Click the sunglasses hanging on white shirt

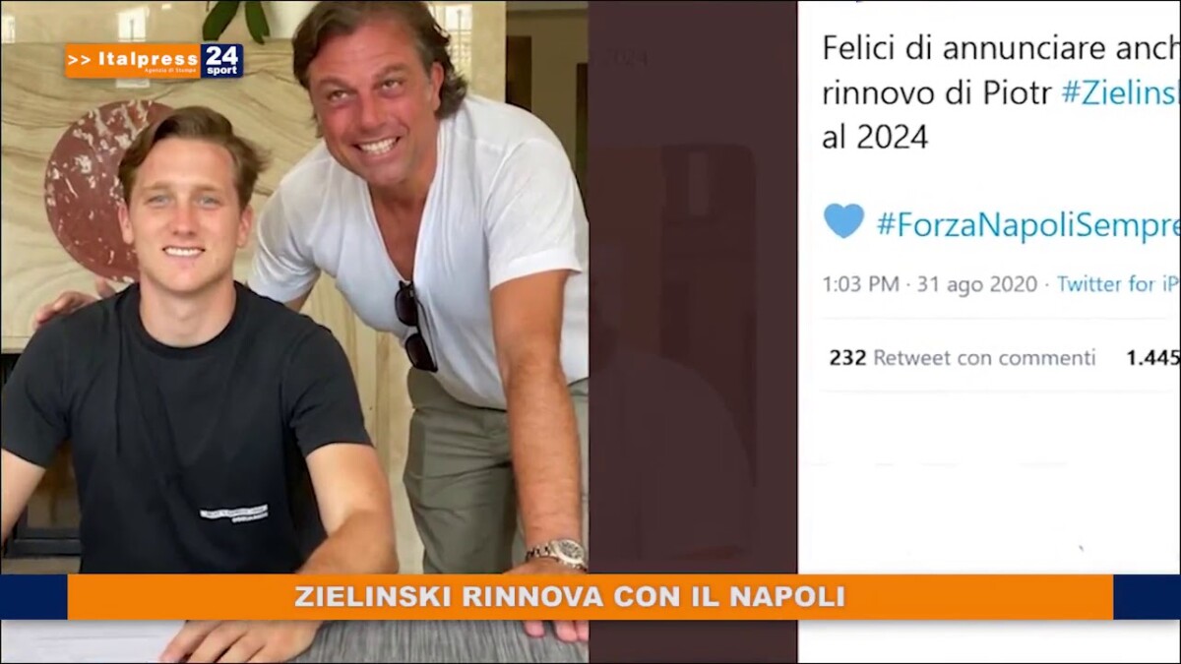click(415, 326)
